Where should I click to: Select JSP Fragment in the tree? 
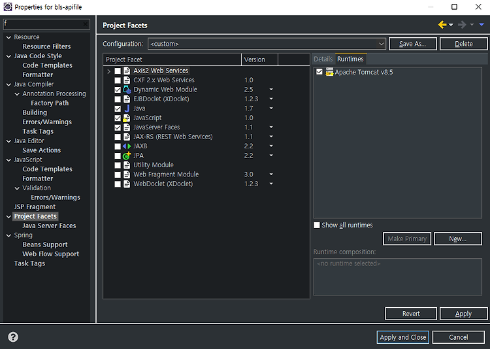tap(35, 207)
